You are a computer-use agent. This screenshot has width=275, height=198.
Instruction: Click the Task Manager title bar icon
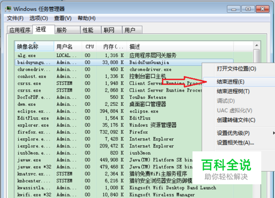[x=8, y=9]
